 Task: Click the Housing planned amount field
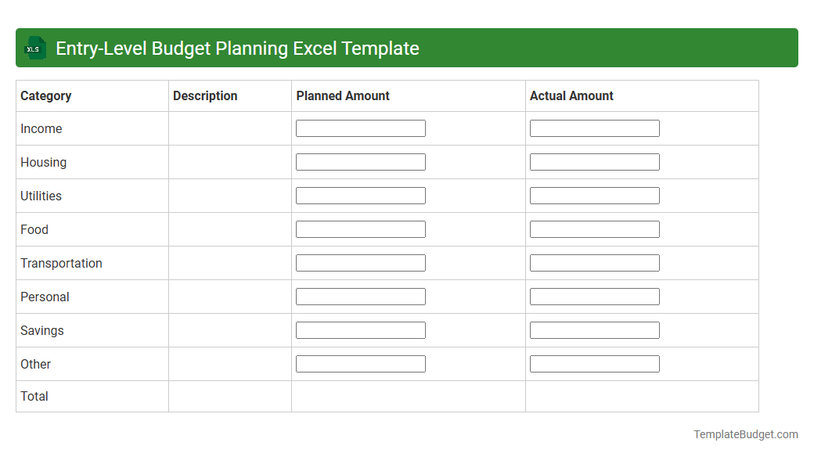(360, 161)
